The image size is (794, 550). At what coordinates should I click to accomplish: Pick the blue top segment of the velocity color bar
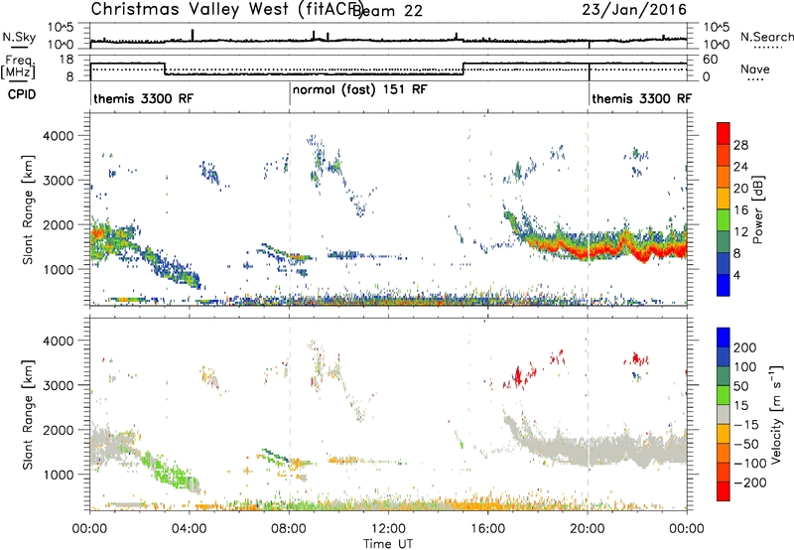tap(724, 337)
